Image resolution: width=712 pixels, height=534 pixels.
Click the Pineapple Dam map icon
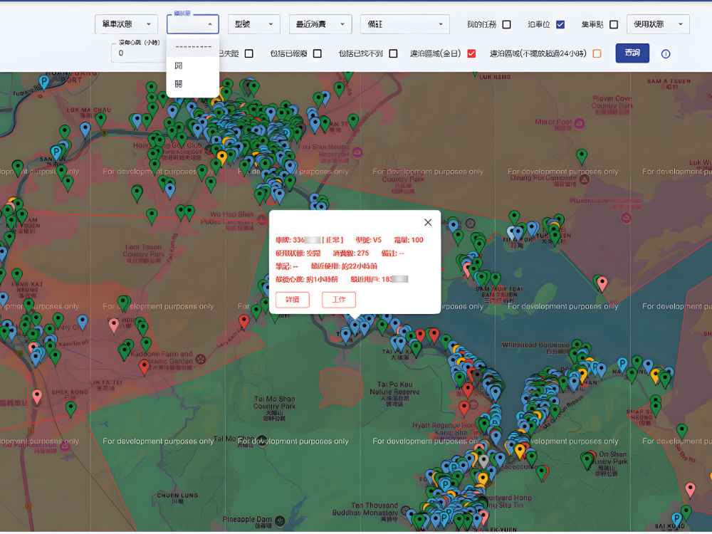click(280, 520)
